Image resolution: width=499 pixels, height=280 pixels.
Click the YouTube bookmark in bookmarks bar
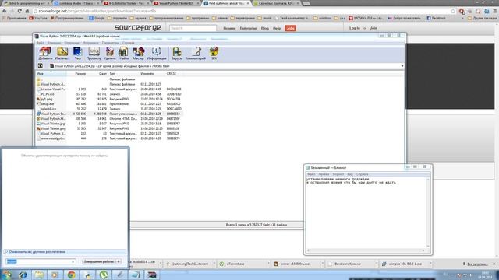(38, 18)
